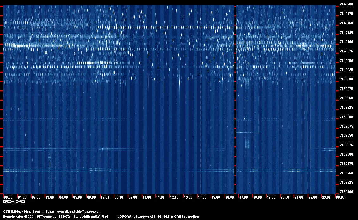This screenshot has width=358, height=220.
Task: Click the 7039700 frequency label
Action: coord(346,192)
